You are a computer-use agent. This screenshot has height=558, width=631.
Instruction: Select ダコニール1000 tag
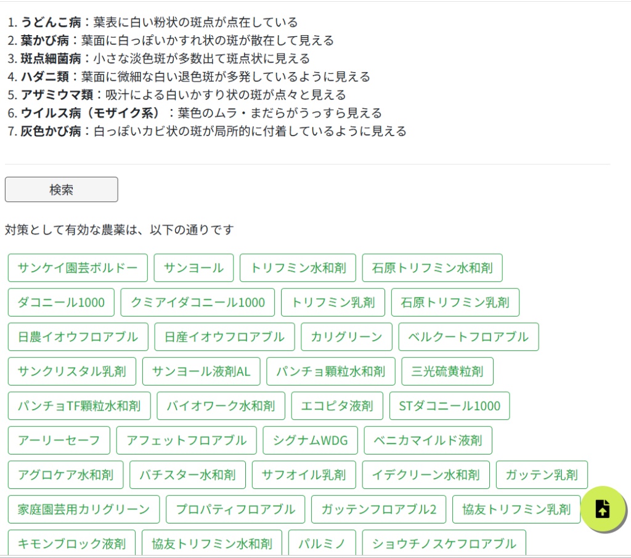point(61,302)
